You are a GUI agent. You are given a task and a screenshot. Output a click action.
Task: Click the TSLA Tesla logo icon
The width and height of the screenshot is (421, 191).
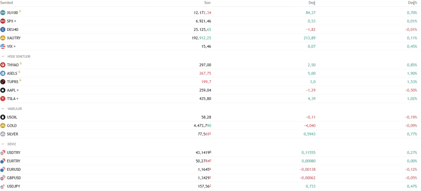pyautogui.click(x=3, y=99)
